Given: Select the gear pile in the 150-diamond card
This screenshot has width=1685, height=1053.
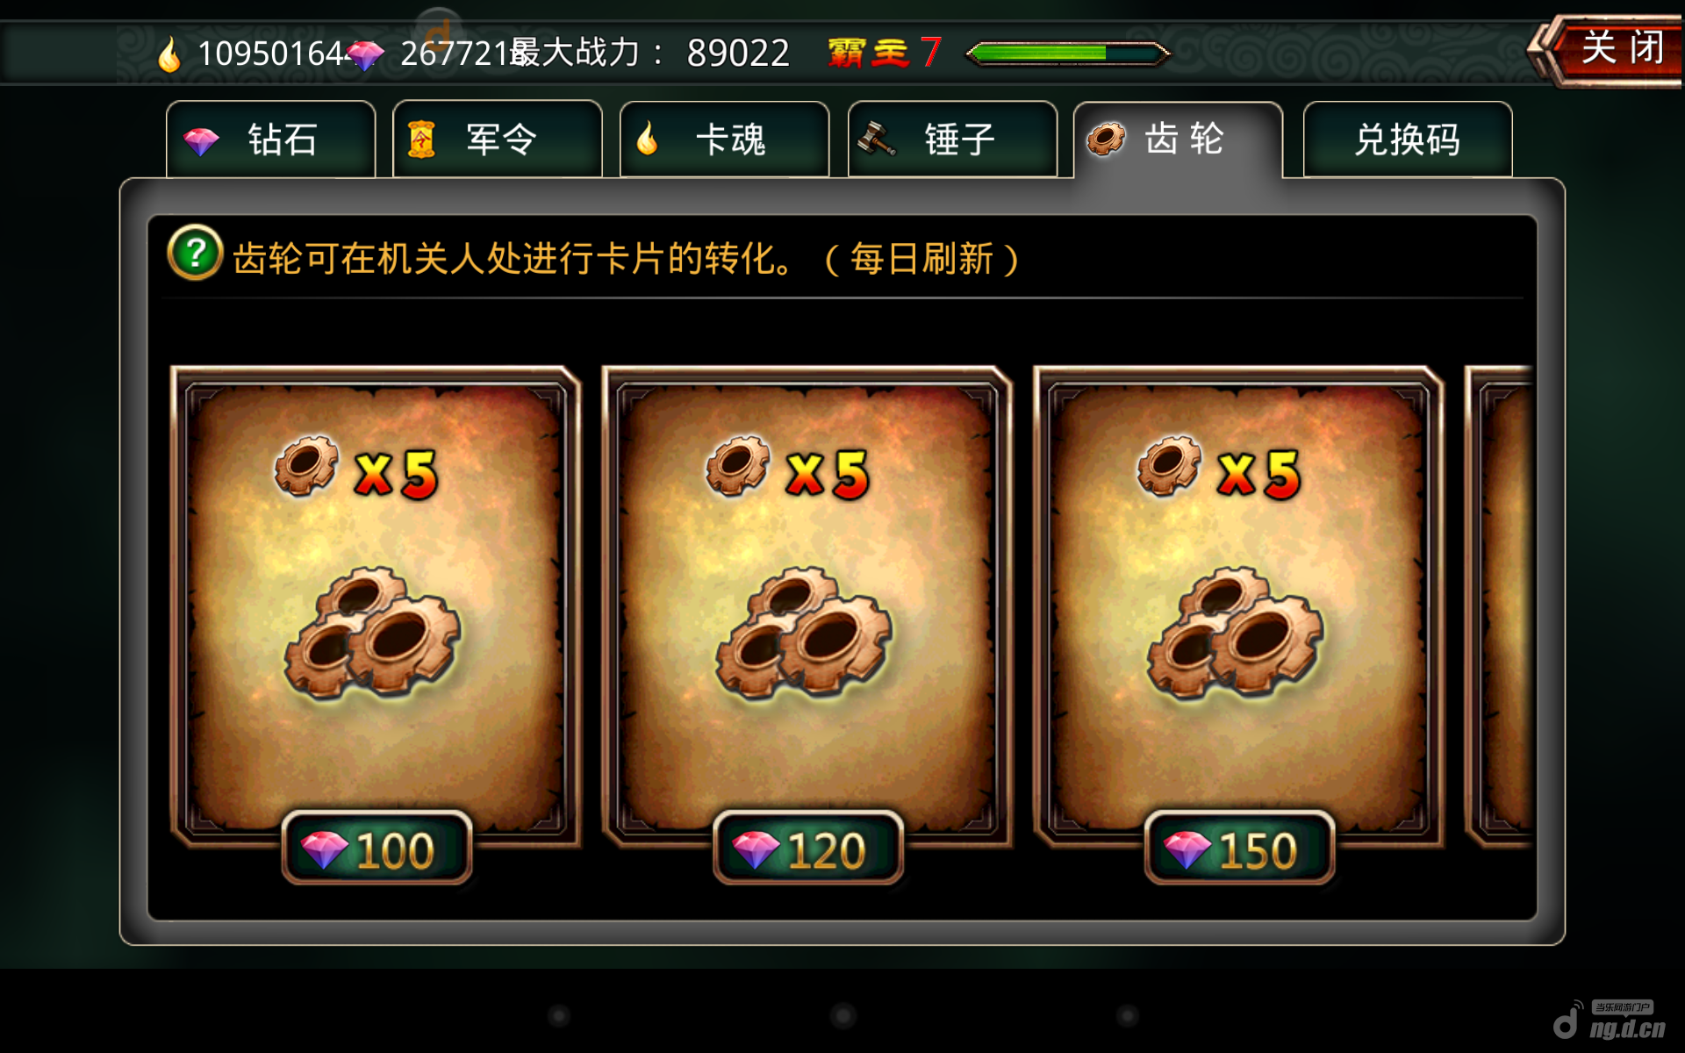Looking at the screenshot, I should click(x=1236, y=633).
